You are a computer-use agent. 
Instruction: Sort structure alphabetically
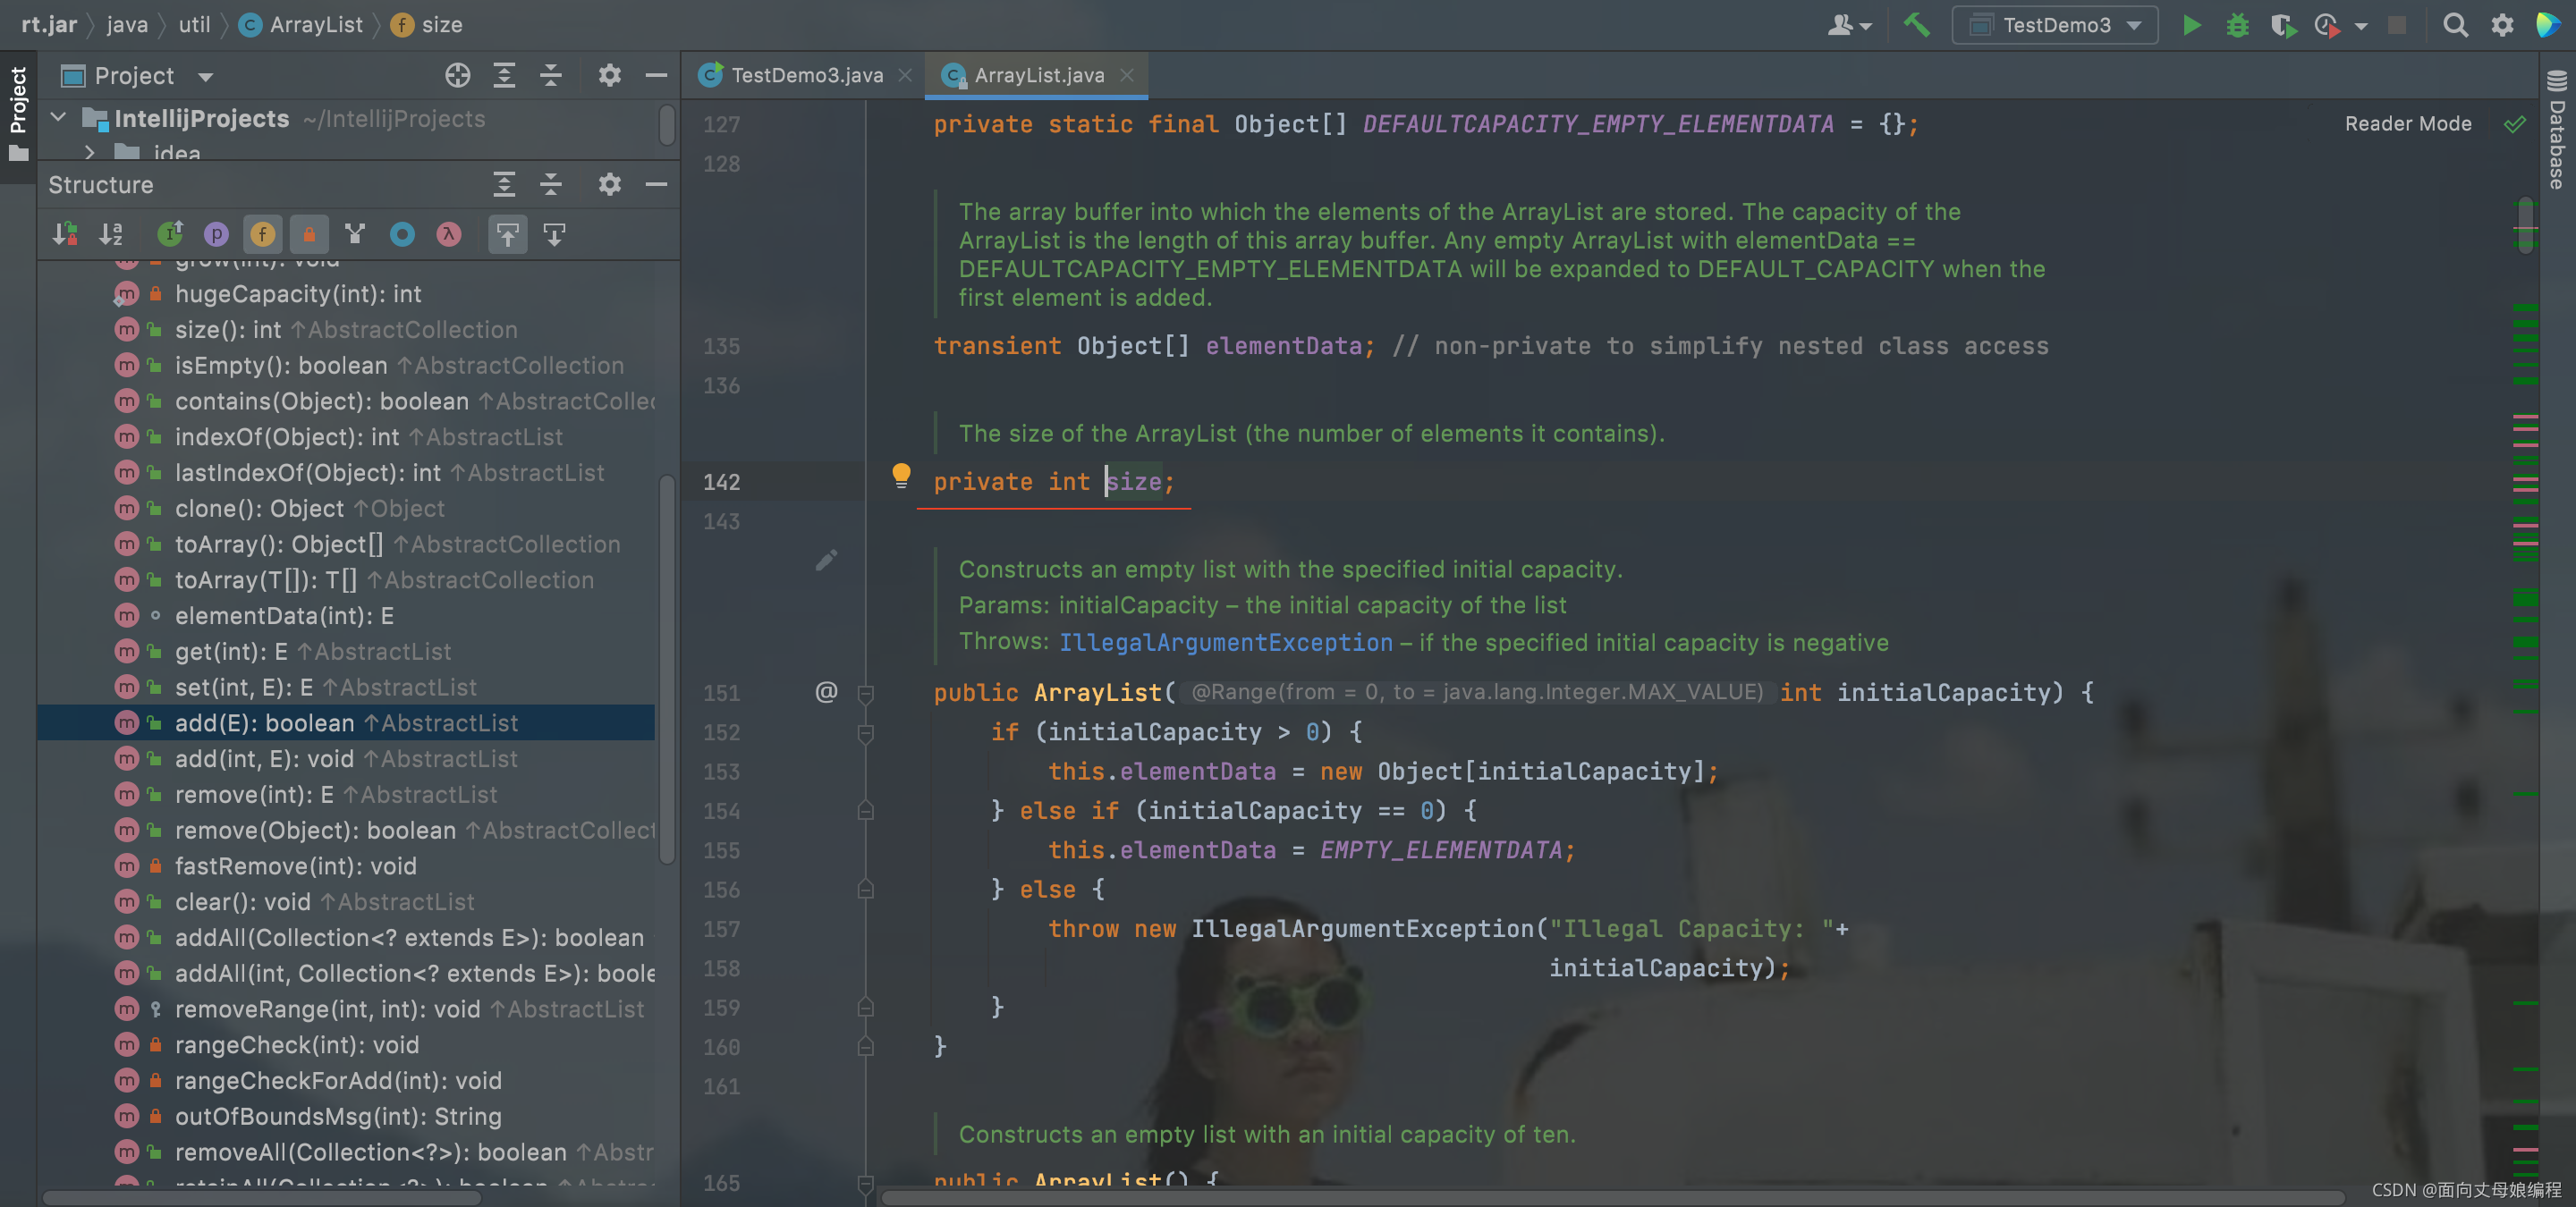pos(110,234)
